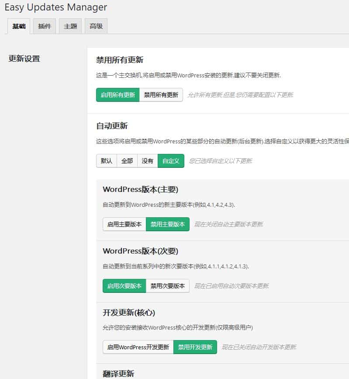Screen dimensions: 349x379
Task: Enable major versions with 启用主要版本
Action: 124,224
